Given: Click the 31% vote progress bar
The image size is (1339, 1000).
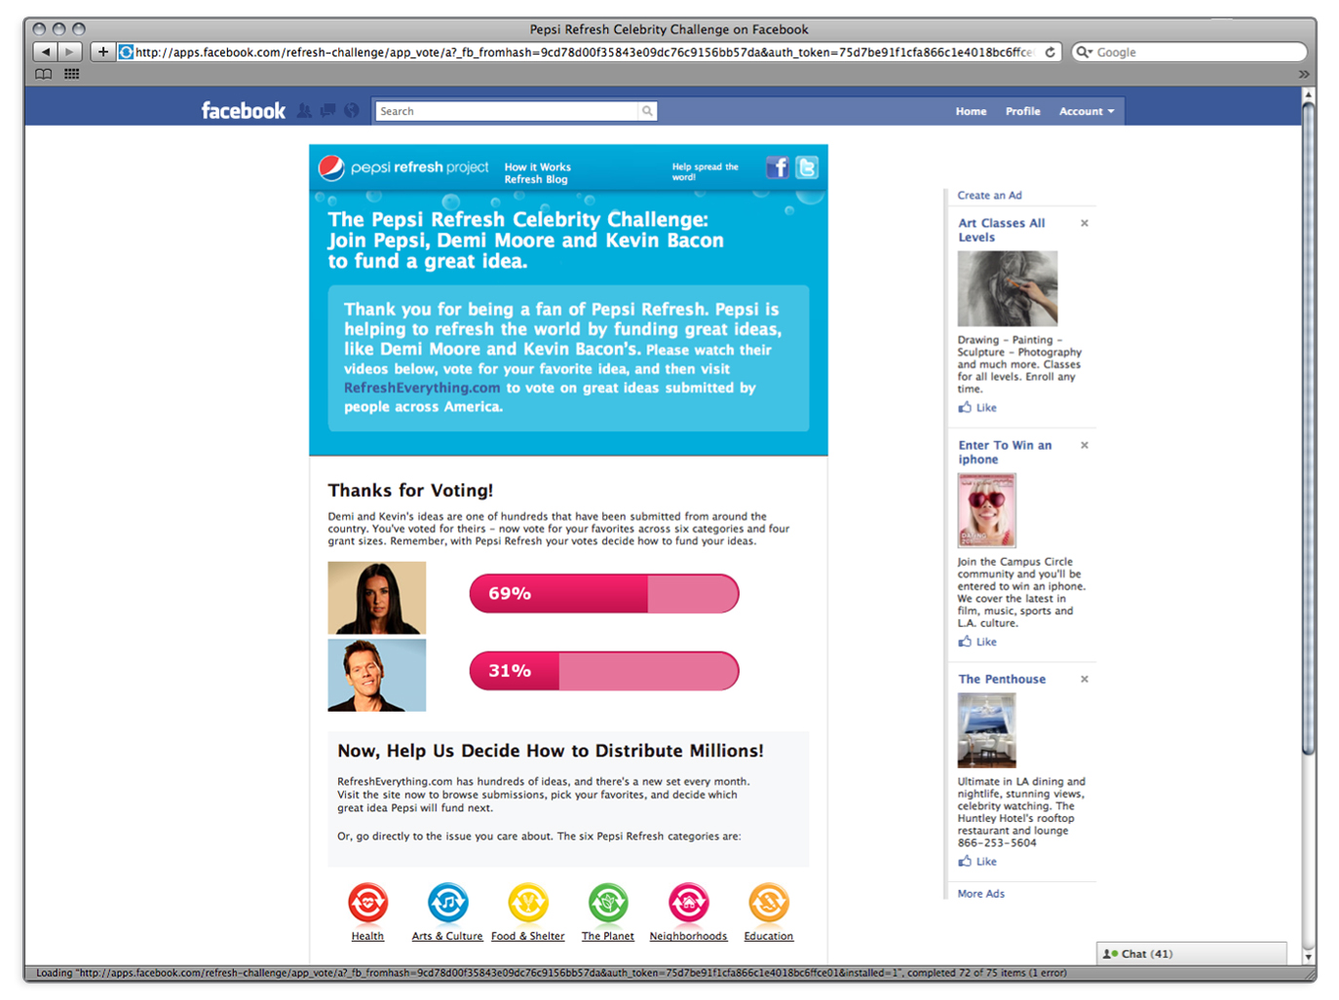Looking at the screenshot, I should pos(604,671).
